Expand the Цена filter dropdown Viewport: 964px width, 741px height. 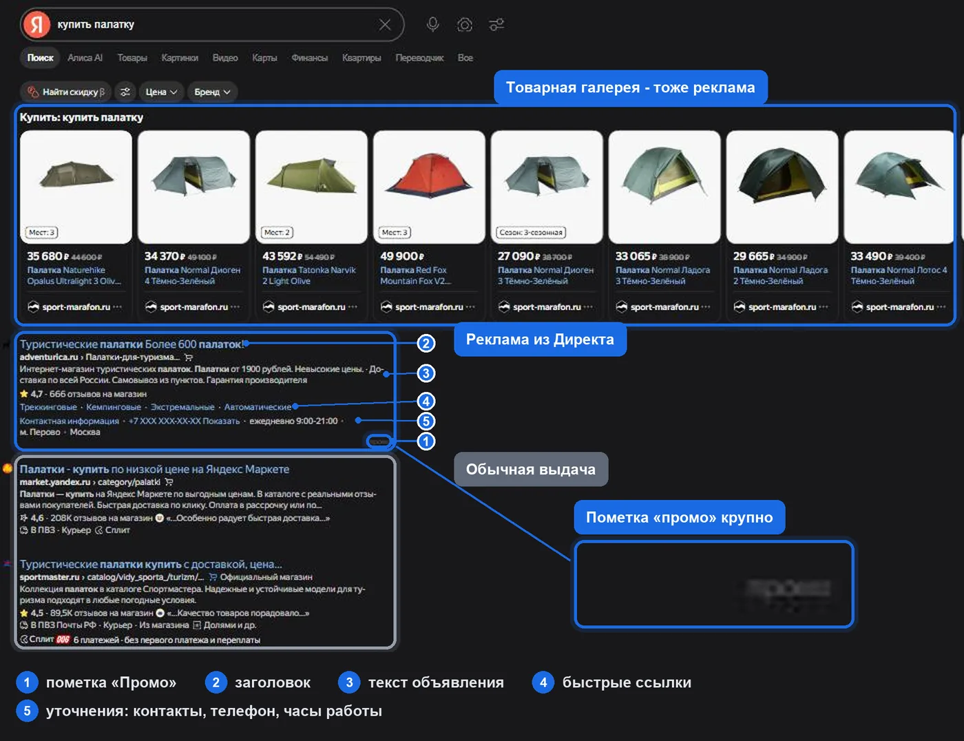click(x=162, y=92)
